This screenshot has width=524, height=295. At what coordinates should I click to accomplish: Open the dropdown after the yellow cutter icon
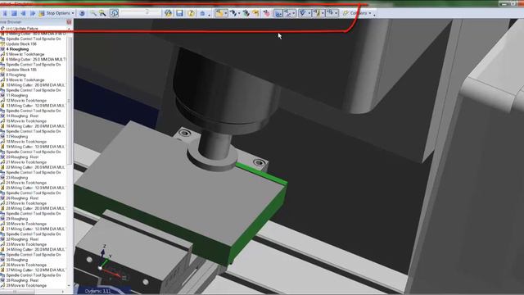(x=323, y=13)
